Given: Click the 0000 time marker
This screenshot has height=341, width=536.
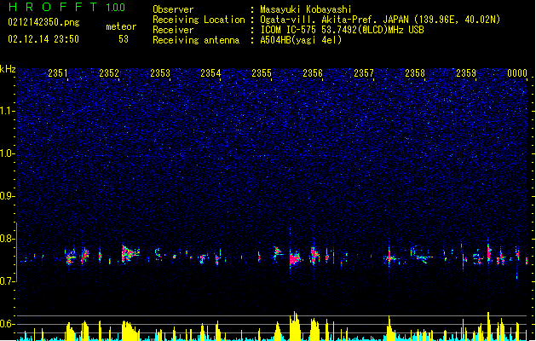Looking at the screenshot, I should point(517,73).
